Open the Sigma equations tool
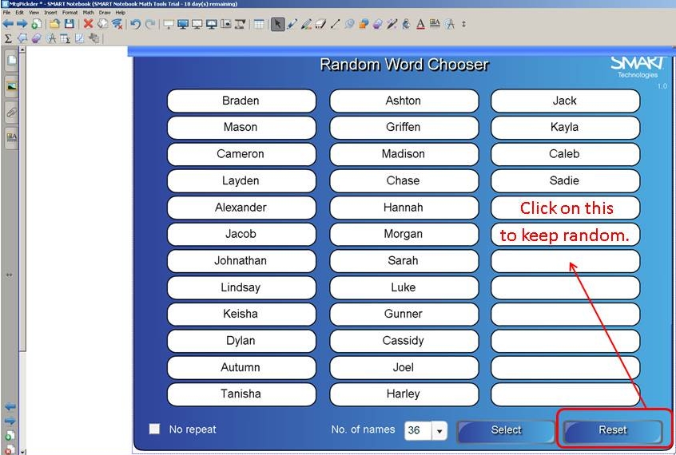Viewport: 676px width, 455px height. 8,39
